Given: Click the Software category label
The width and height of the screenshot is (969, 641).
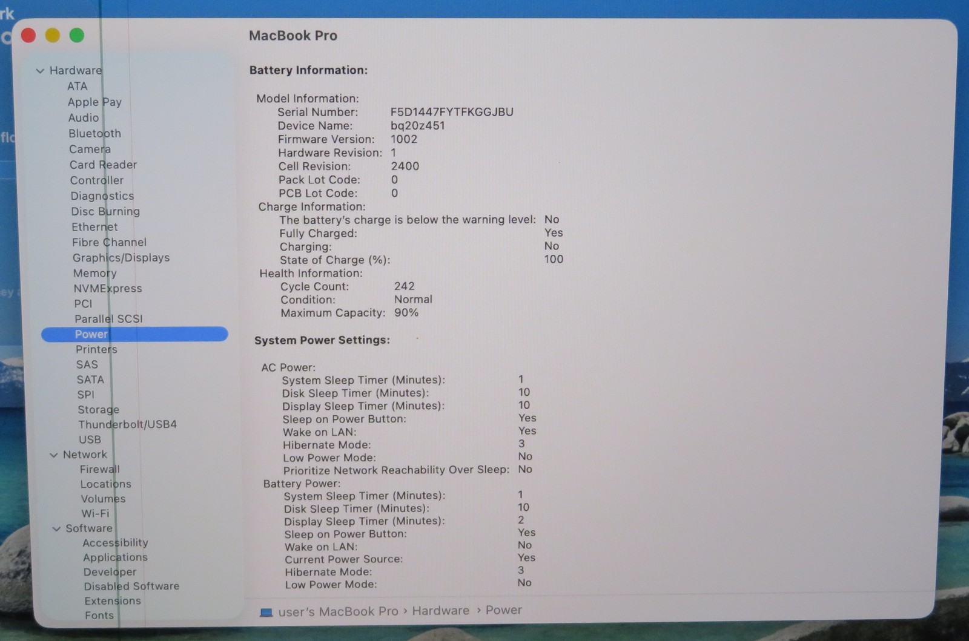Looking at the screenshot, I should 89,528.
